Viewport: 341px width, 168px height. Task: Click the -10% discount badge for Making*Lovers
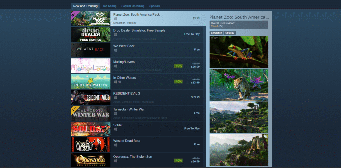click(178, 66)
